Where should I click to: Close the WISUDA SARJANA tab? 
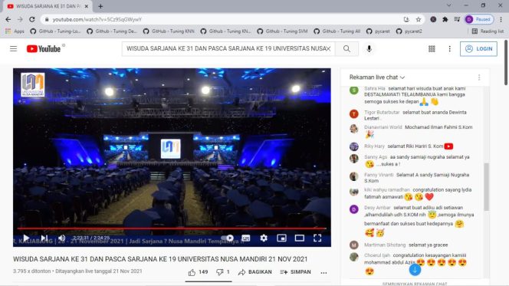[87, 6]
